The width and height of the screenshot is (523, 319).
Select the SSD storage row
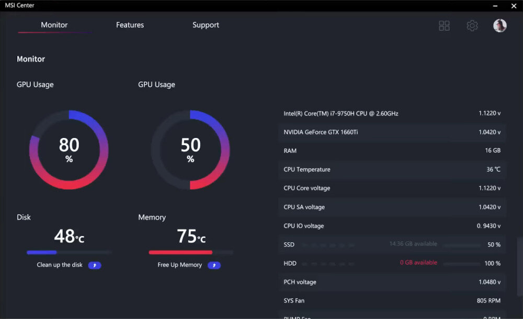point(392,244)
